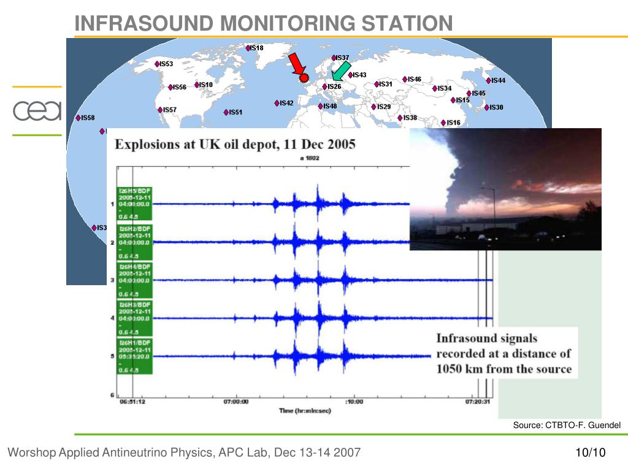The image size is (628, 471).
Task: Select the IS51 station marker
Action: [x=226, y=112]
